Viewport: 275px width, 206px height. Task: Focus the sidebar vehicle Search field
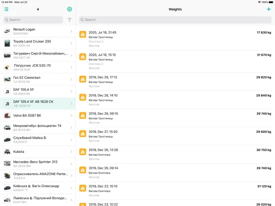33,20
